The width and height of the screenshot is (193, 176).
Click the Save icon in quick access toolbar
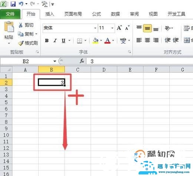click(x=13, y=4)
